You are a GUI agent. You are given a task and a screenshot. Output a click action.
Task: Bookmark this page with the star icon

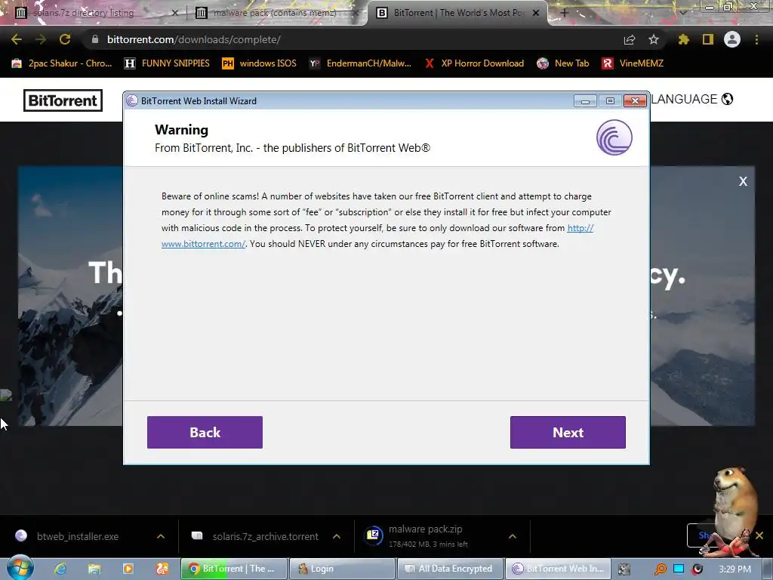coord(654,39)
